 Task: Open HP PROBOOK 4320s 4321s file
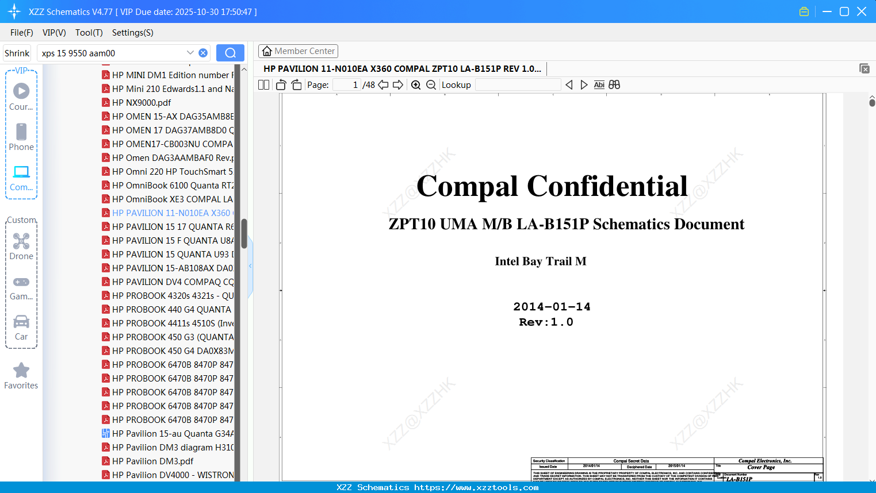click(168, 295)
